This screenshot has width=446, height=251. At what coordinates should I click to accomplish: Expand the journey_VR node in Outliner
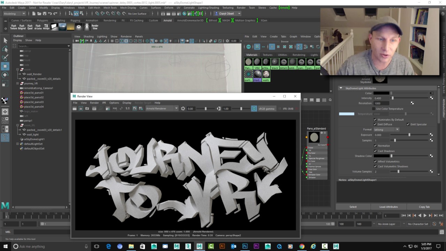pos(17,83)
